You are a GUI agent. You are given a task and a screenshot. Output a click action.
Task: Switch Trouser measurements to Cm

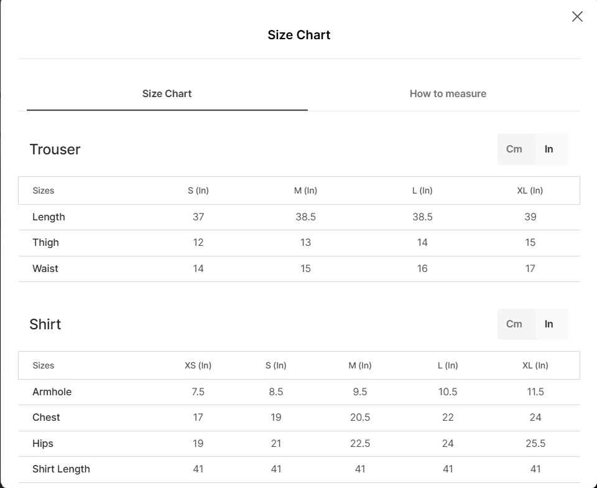(x=514, y=149)
